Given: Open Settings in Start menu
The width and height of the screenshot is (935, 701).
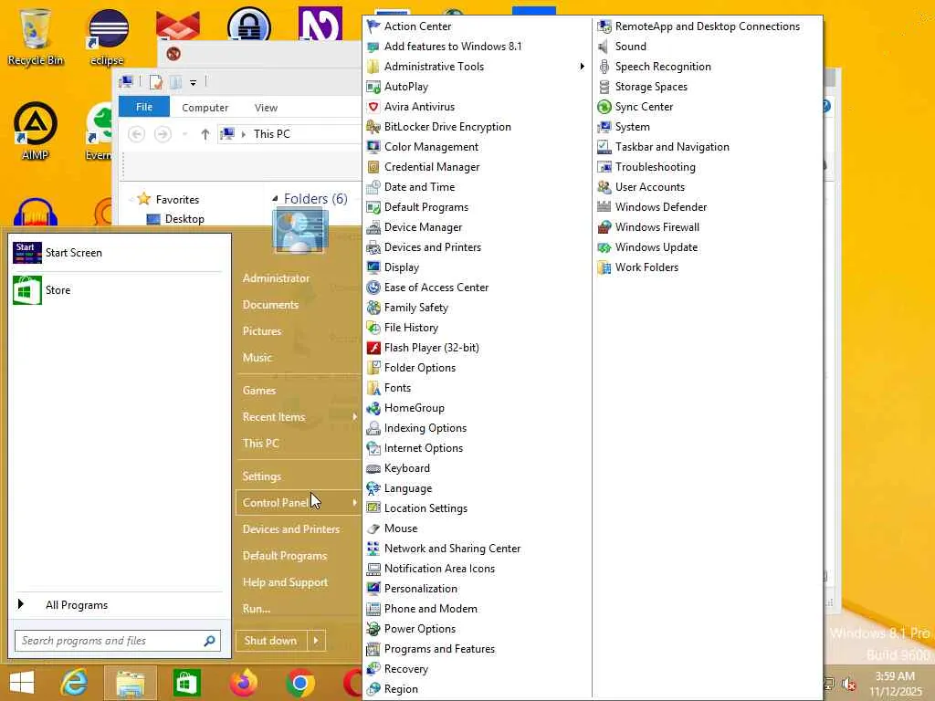Looking at the screenshot, I should click(x=262, y=476).
